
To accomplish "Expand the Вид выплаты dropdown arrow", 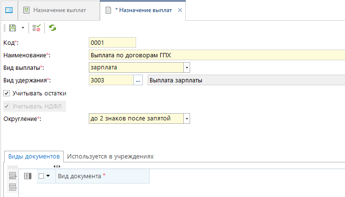I will pos(187,67).
